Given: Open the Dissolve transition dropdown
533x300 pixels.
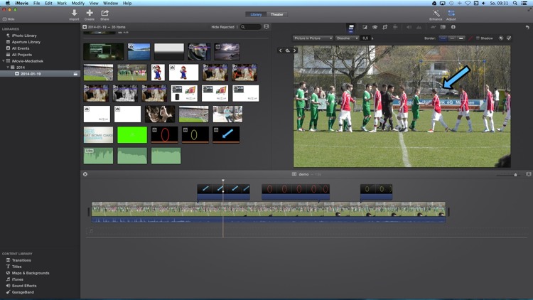Looking at the screenshot, I should (x=347, y=38).
